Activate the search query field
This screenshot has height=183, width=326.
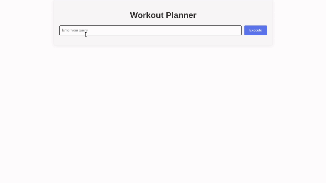coord(150,30)
